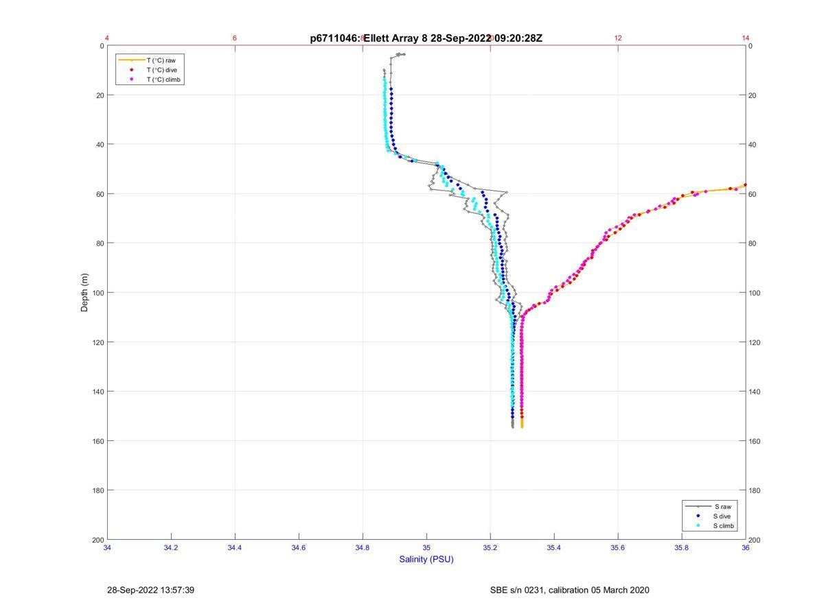Image resolution: width=824 pixels, height=607 pixels.
Task: Click the gray line sample beside 'S raw'
Action: click(698, 506)
